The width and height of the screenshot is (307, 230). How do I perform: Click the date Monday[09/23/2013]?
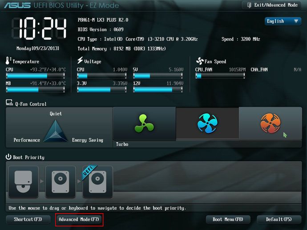coord(38,48)
